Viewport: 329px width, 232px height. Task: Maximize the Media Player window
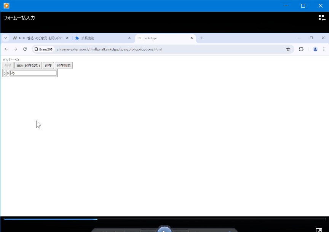coord(303,6)
